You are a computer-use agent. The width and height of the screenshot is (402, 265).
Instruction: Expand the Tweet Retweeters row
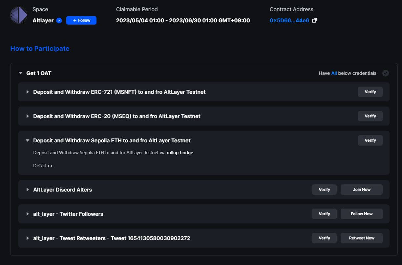click(28, 238)
